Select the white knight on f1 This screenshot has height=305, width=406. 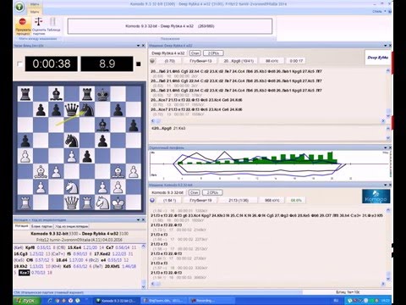(102, 202)
